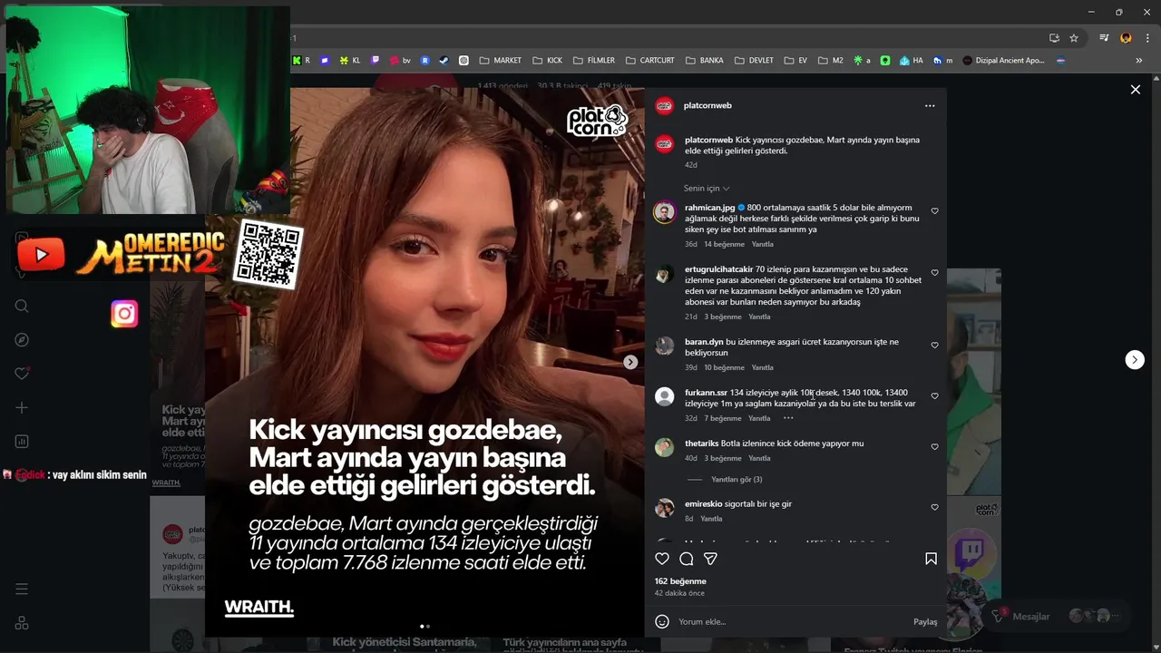Open ertugrulcihatcakir's profile avatar

coord(665,274)
